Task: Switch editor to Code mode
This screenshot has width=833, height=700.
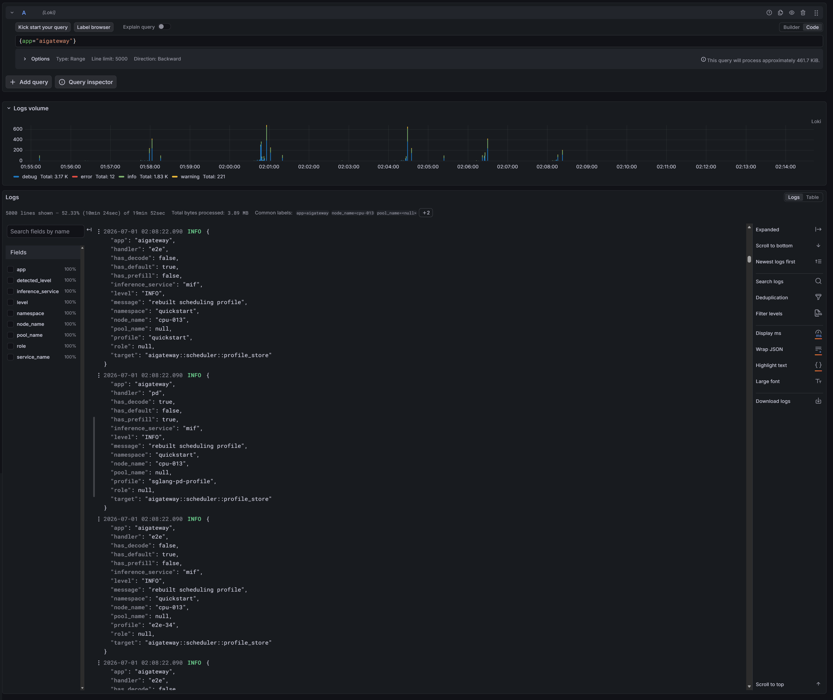Action: (812, 27)
